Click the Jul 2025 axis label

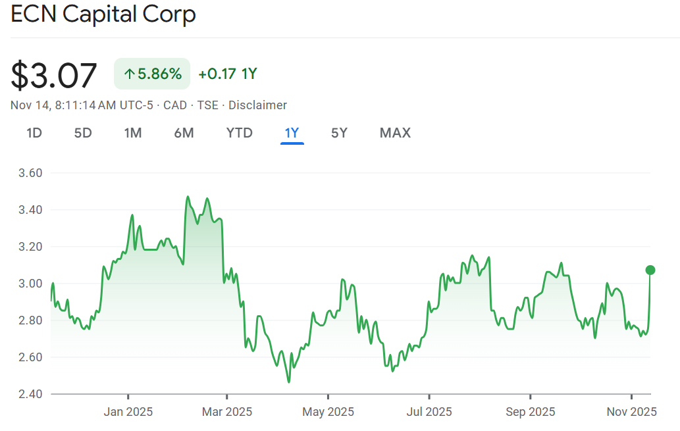coord(429,412)
